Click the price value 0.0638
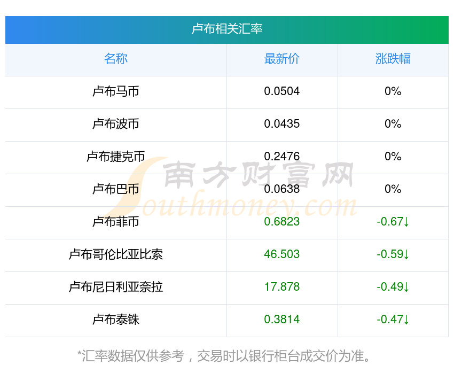Image resolution: width=454 pixels, height=373 pixels. click(x=281, y=189)
